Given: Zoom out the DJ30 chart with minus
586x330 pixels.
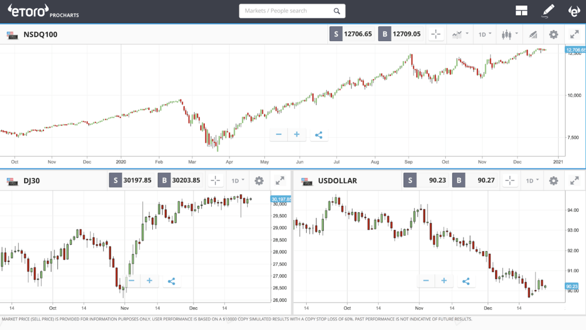Looking at the screenshot, I should (132, 281).
